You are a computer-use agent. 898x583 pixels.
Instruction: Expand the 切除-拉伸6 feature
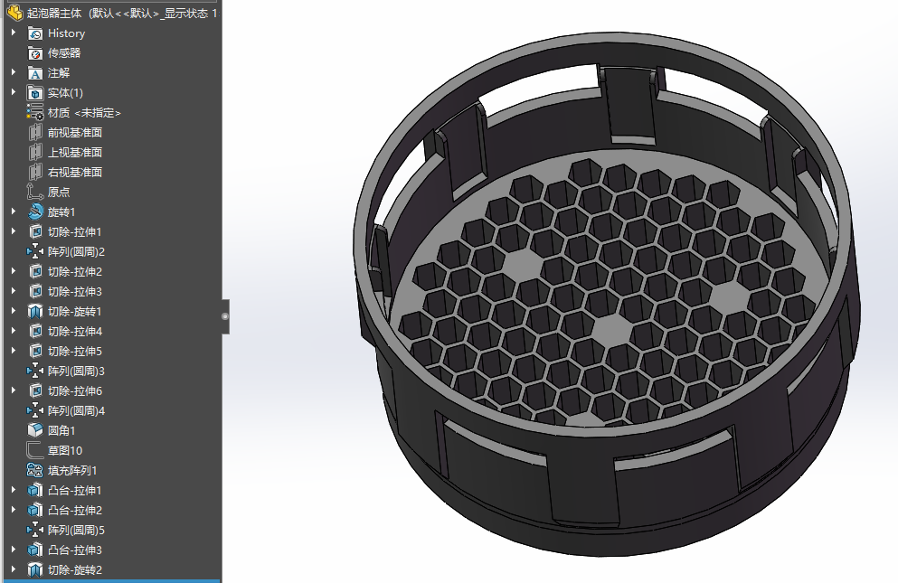click(x=14, y=390)
